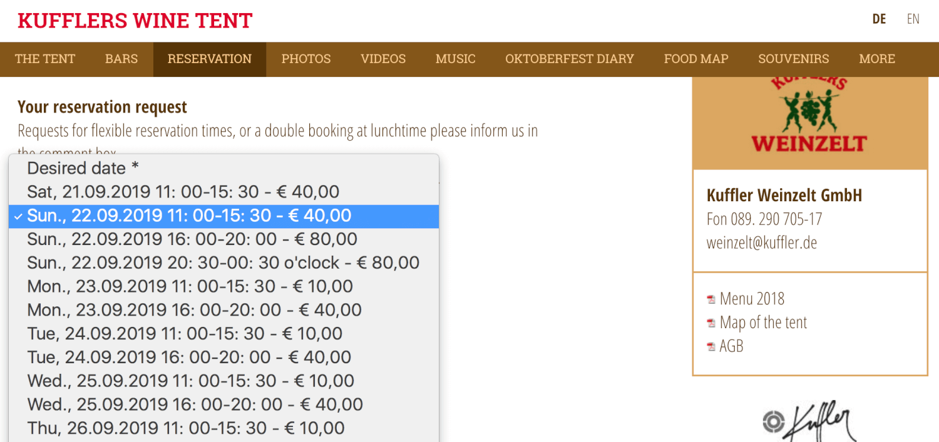This screenshot has height=442, width=939.
Task: Switch language to EN
Action: click(x=913, y=19)
